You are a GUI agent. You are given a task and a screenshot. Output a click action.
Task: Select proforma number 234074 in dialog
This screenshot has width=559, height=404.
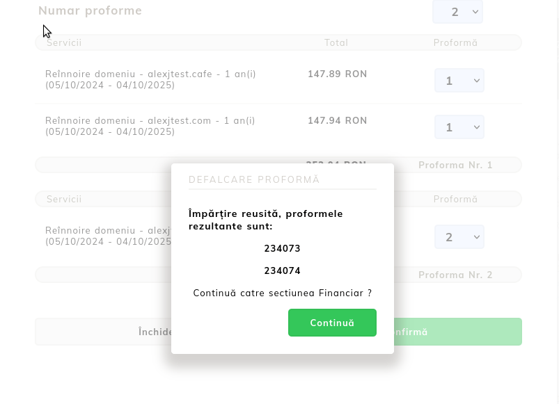282,270
